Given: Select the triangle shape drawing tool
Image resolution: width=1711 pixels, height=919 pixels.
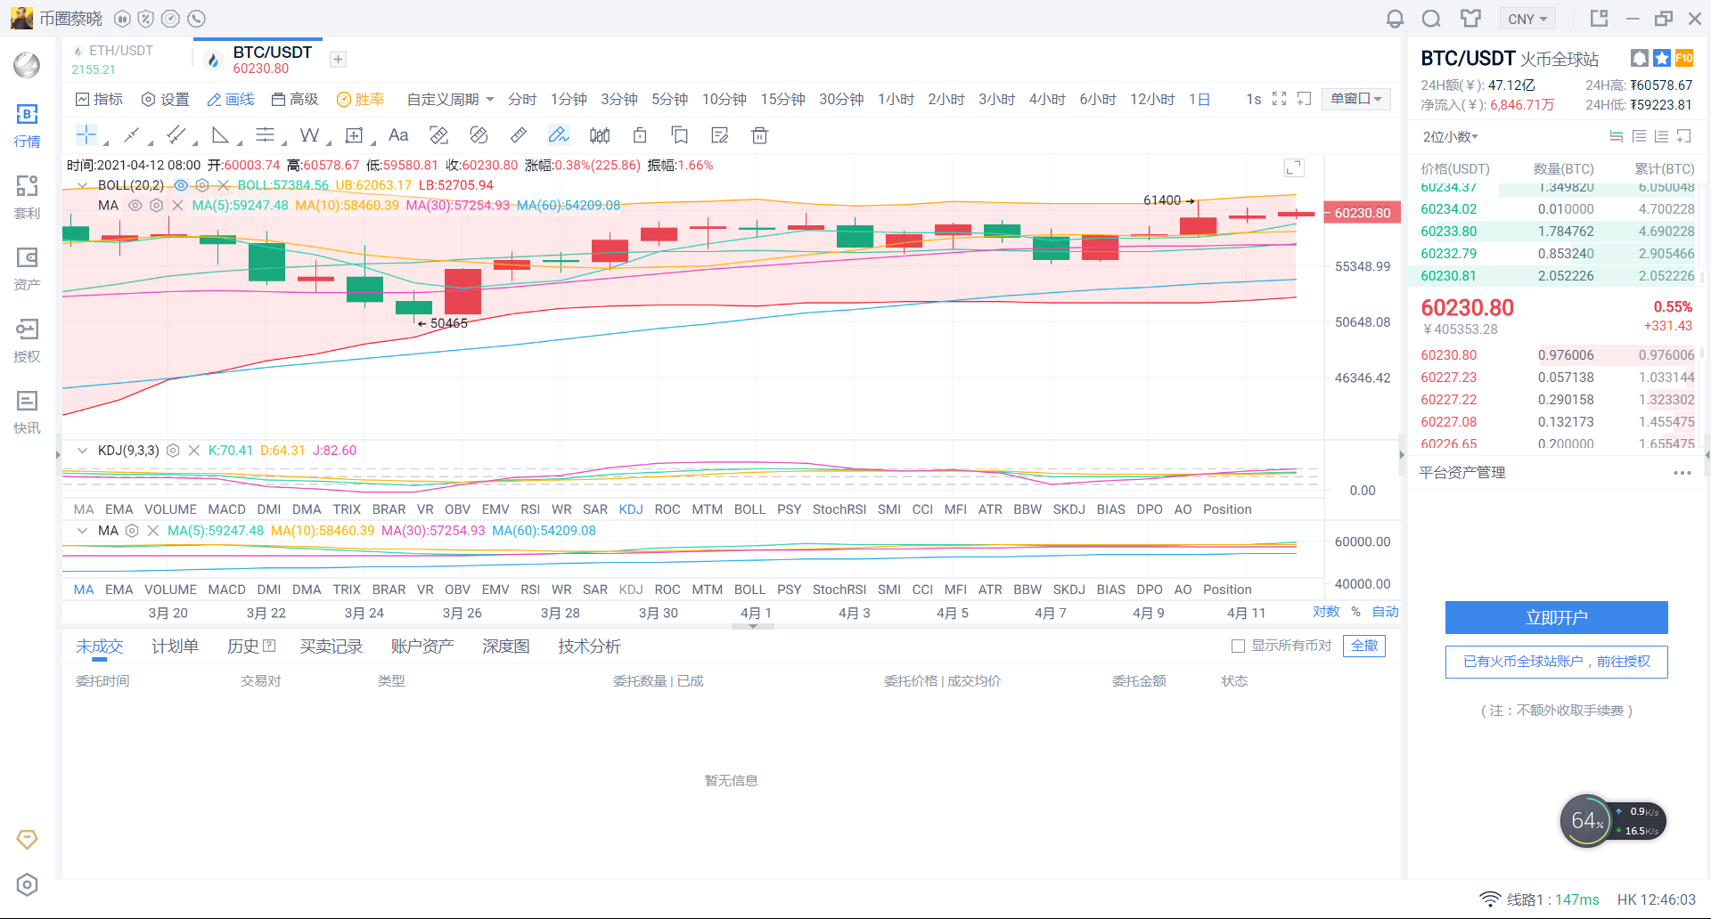Looking at the screenshot, I should point(220,135).
